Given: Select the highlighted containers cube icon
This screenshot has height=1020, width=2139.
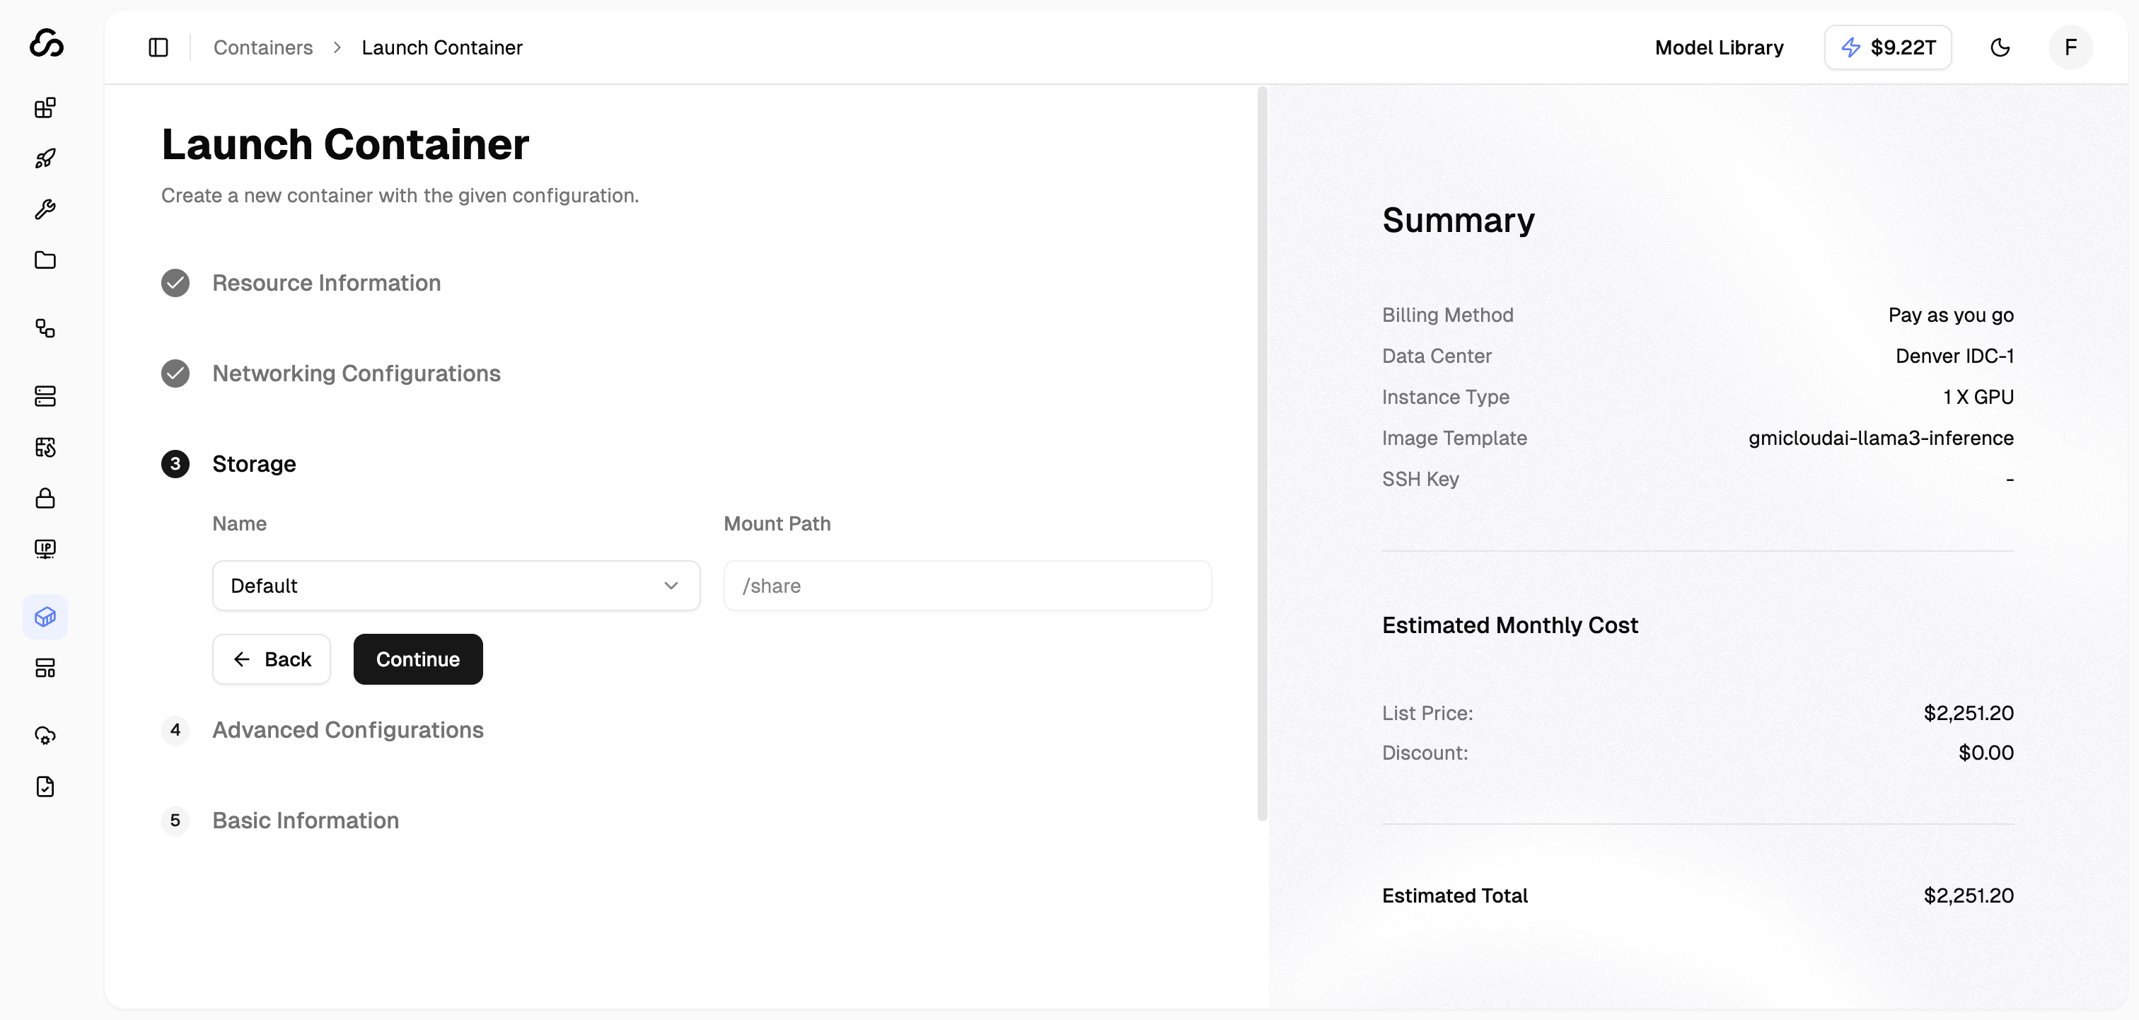Looking at the screenshot, I should [x=45, y=617].
